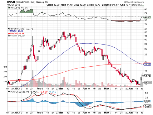Image resolution: width=153 pixels, height=115 pixels.
Task: Click the 12.78 last-price tag on price axis
Action: point(147,76)
